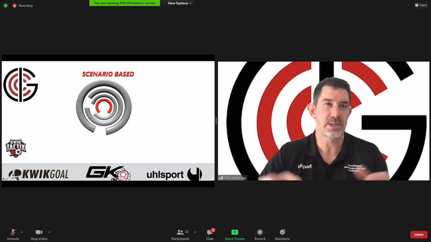The width and height of the screenshot is (431, 242).
Task: Click the divider handle between shared screen and video
Action: coord(216,121)
